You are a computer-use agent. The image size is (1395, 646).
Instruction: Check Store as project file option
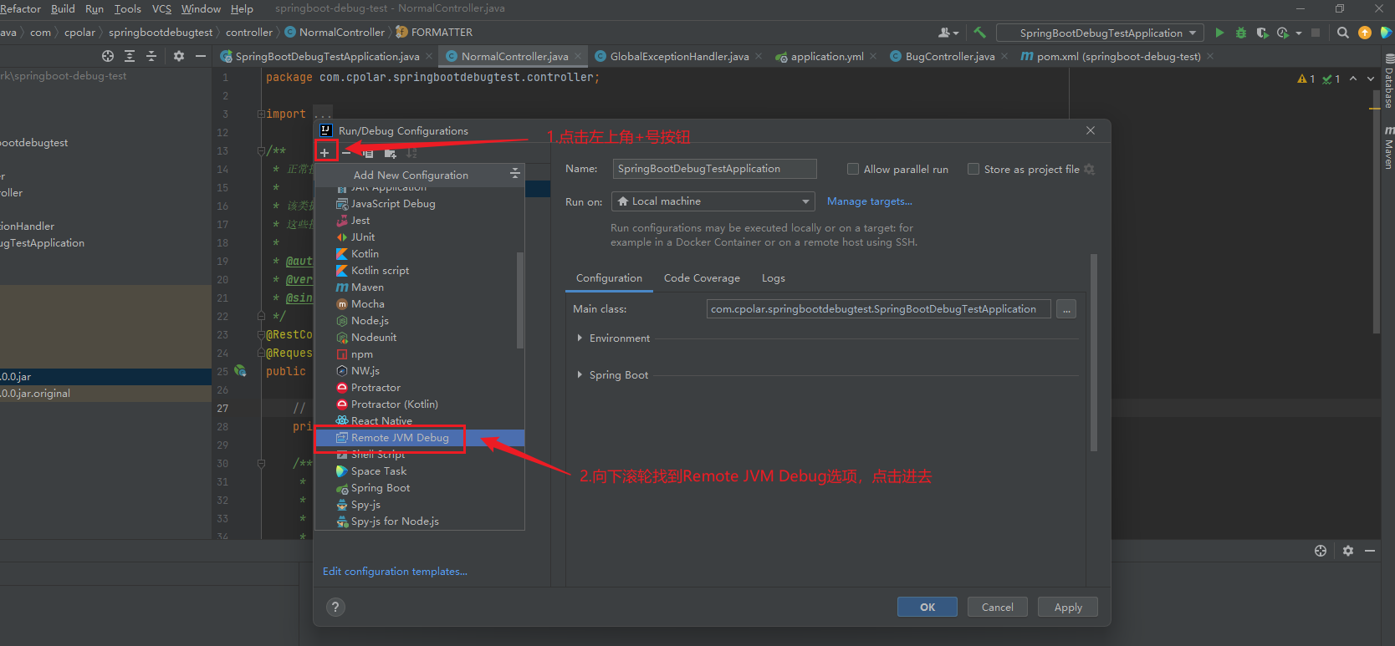click(973, 169)
